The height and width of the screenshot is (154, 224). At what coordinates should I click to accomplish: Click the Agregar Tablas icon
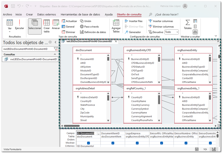[x=116, y=26]
